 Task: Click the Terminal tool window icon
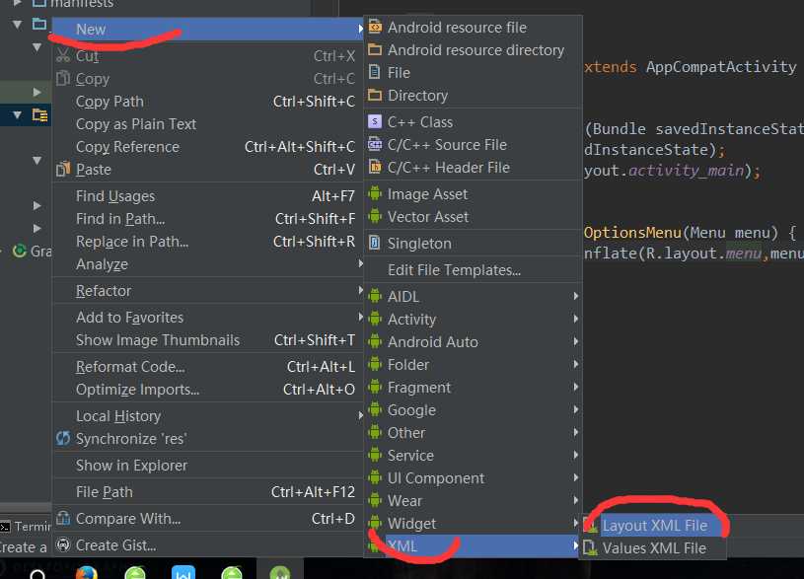coord(5,527)
